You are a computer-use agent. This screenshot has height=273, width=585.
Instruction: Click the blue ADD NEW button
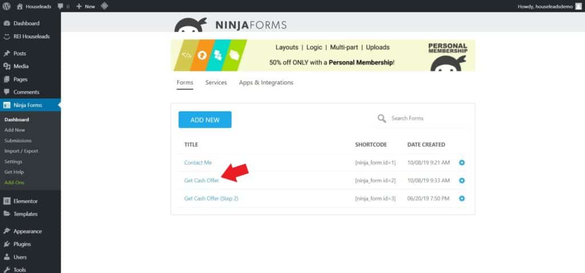(205, 120)
